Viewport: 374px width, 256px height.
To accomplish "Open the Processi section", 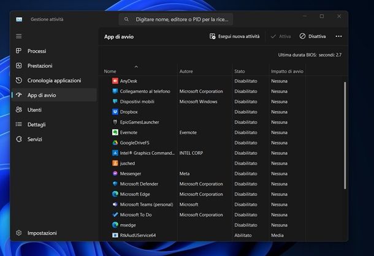I will tap(54, 51).
